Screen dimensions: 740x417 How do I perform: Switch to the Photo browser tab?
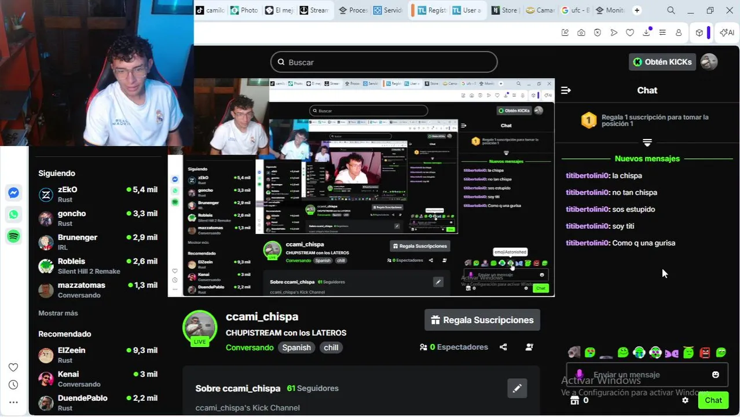[x=244, y=10]
